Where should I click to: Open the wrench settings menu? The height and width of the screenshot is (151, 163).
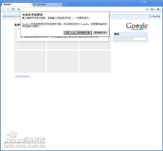(x=159, y=9)
